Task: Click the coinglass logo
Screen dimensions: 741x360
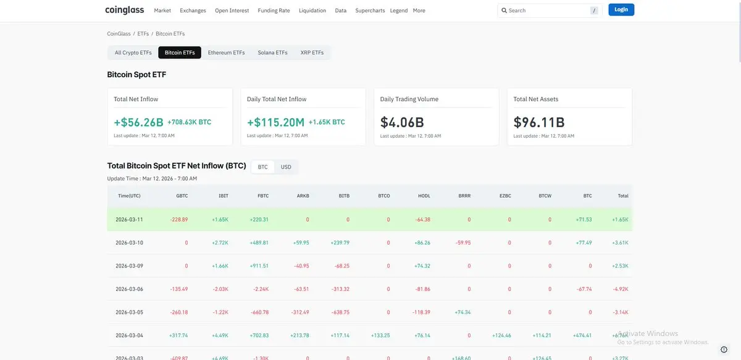Action: point(125,10)
